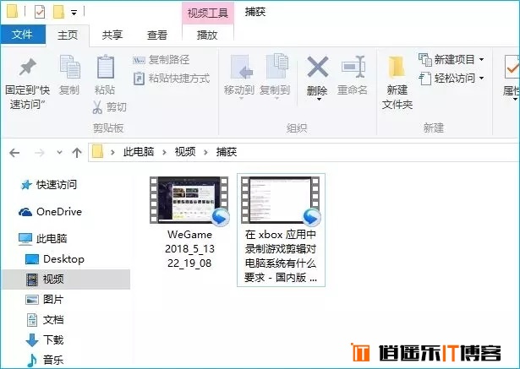The width and height of the screenshot is (520, 369).
Task: Click the folder icon in the address bar
Action: point(97,152)
